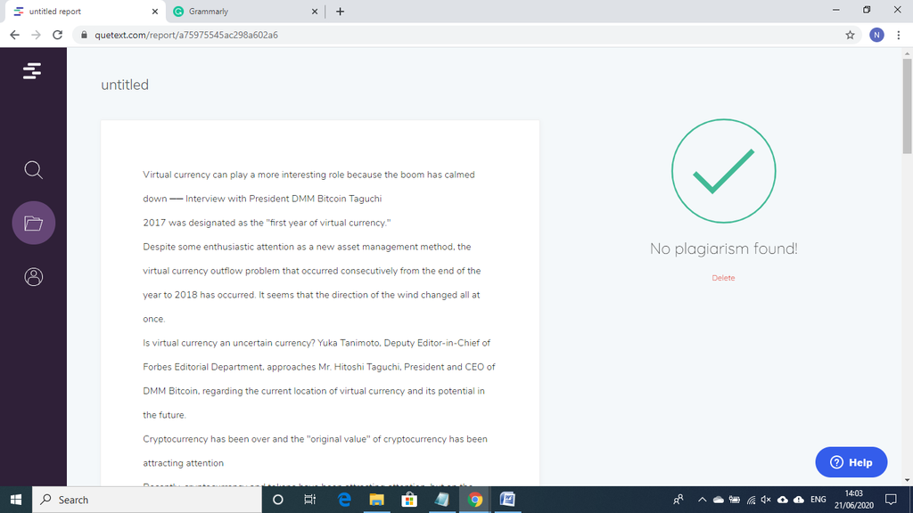This screenshot has height=513, width=913.
Task: Open the Chrome profile avatar N
Action: [x=876, y=35]
